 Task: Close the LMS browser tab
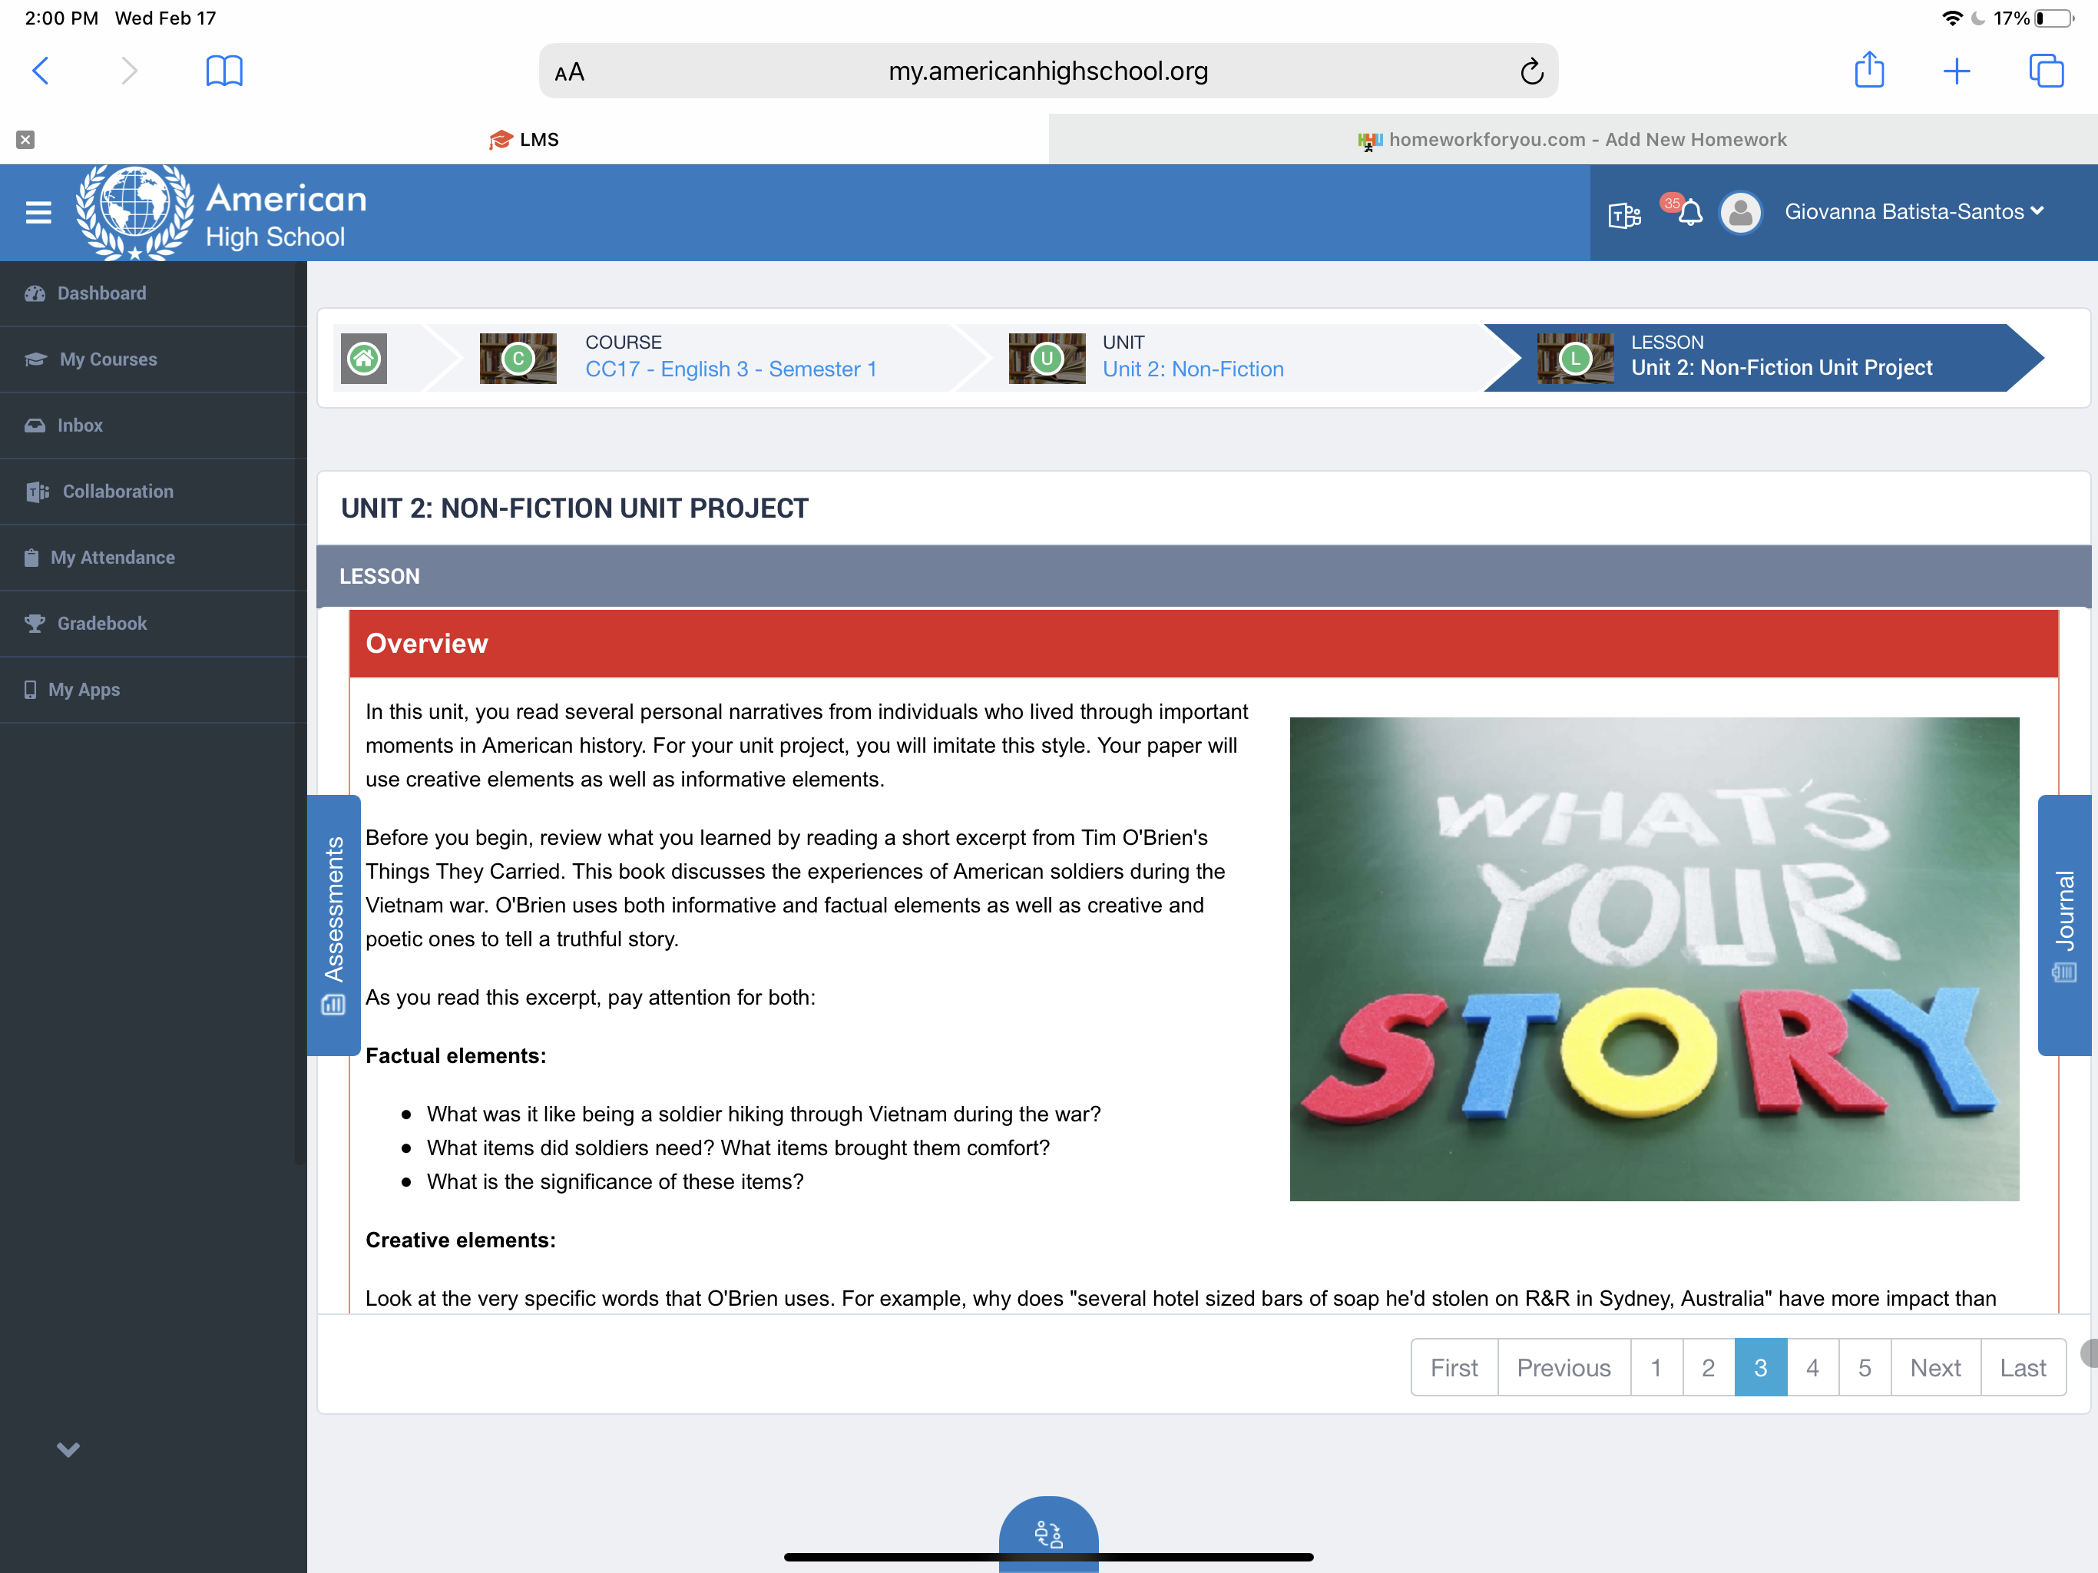pyautogui.click(x=25, y=140)
